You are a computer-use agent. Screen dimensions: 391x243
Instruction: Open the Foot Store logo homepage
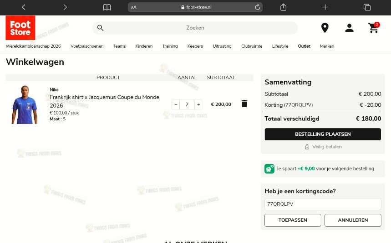click(x=20, y=28)
